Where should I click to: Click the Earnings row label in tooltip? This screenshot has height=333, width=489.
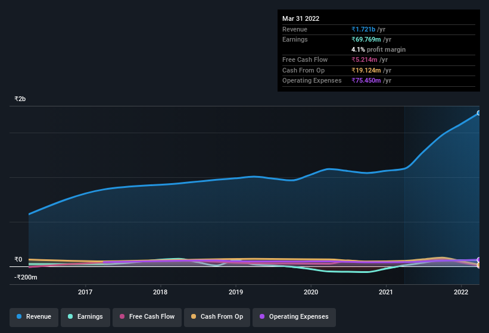(295, 39)
